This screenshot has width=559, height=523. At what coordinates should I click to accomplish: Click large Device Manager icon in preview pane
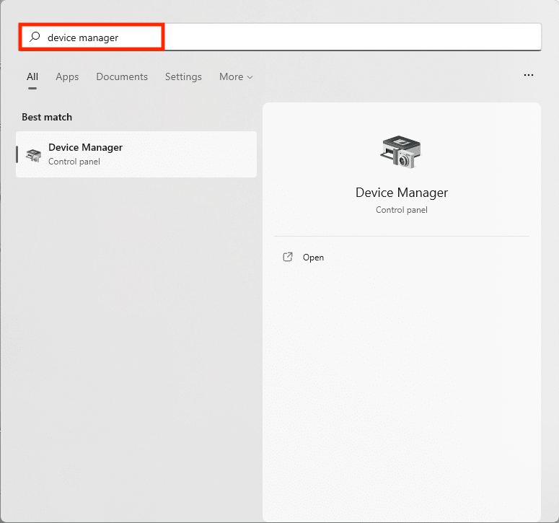click(x=400, y=152)
